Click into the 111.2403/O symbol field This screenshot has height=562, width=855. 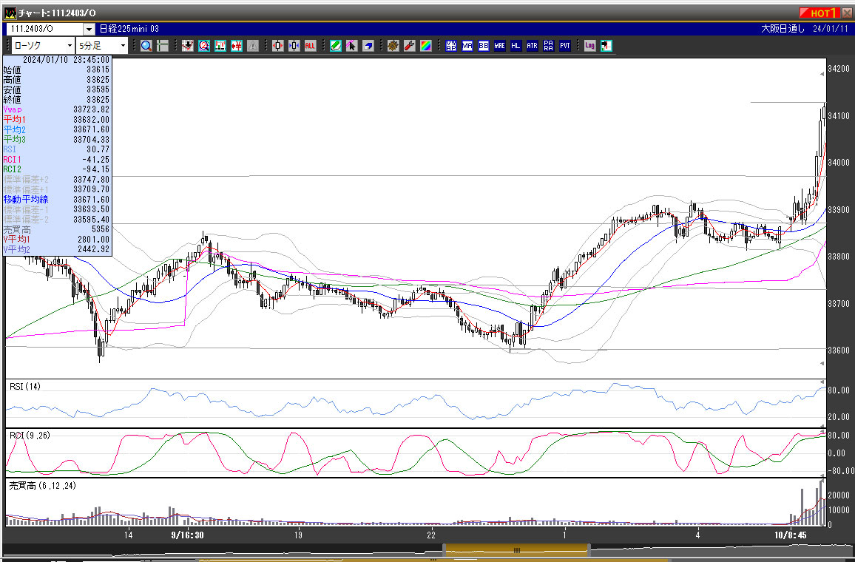(44, 28)
